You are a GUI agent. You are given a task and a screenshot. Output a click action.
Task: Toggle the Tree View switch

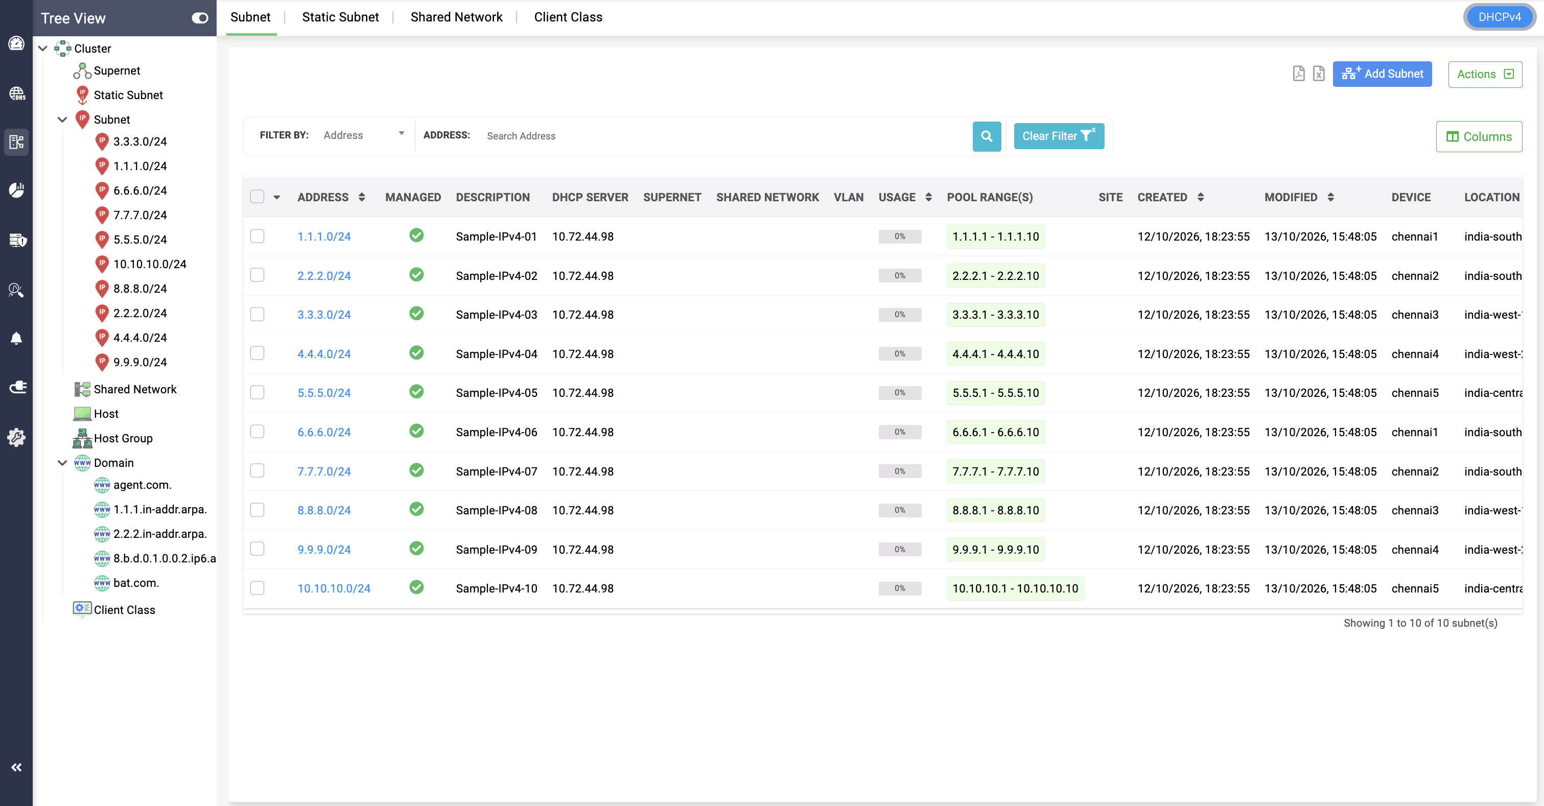point(200,18)
